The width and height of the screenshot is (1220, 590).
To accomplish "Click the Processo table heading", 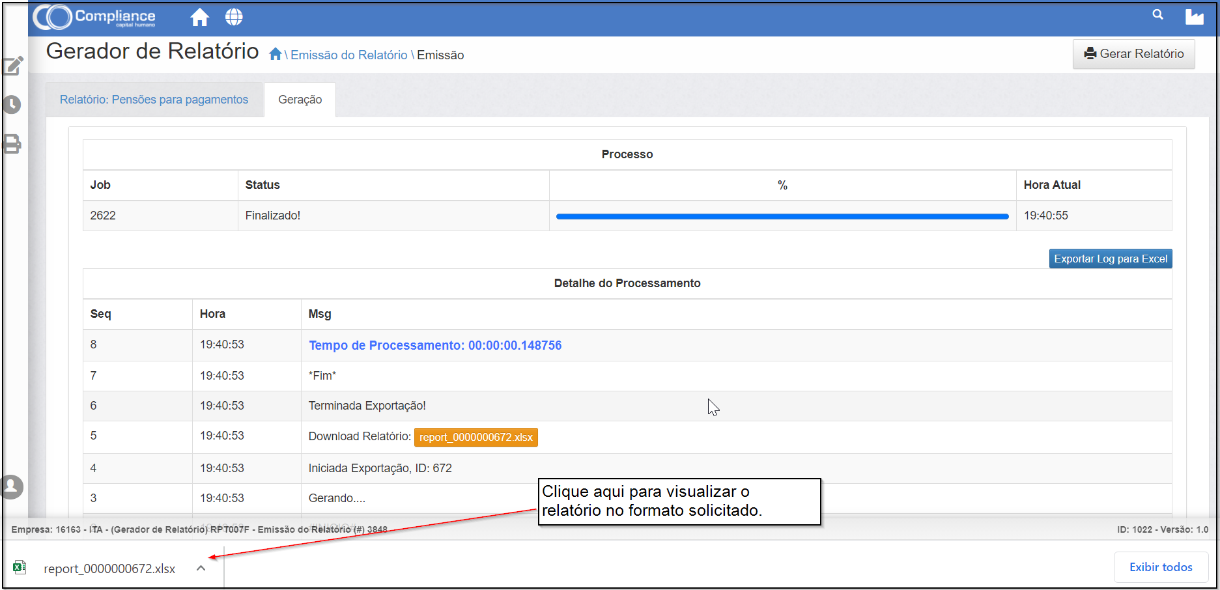I will (627, 154).
